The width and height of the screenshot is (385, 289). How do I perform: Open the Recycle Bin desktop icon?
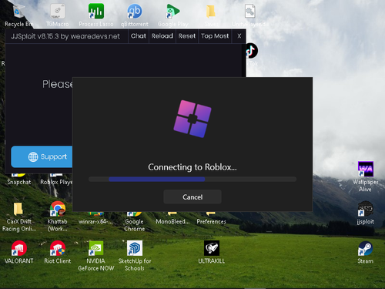(x=18, y=15)
